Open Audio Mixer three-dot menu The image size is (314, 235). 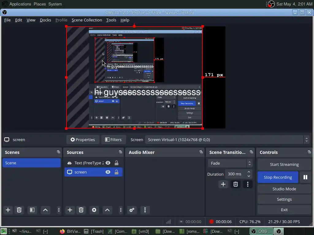145,210
